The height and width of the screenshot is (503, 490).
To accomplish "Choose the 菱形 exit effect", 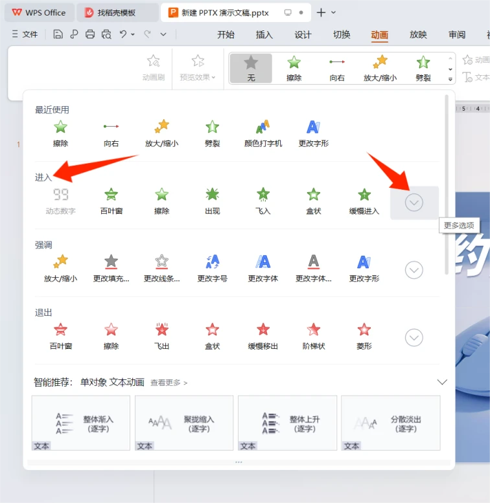I will pos(364,335).
